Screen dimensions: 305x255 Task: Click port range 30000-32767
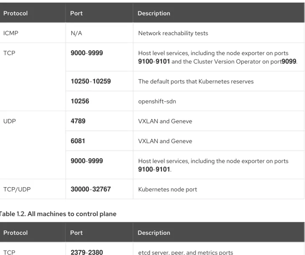pyautogui.click(x=90, y=189)
